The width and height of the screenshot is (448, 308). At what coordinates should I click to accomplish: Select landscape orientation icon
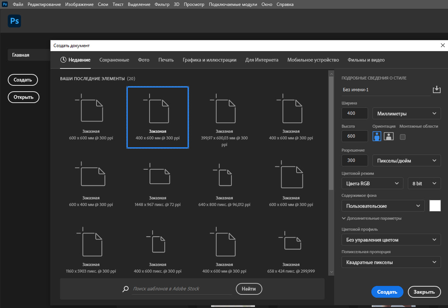[x=389, y=136]
